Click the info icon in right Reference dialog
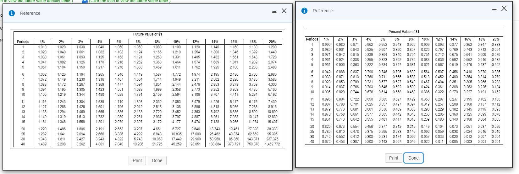This screenshot has height=174, width=519. tap(304, 11)
